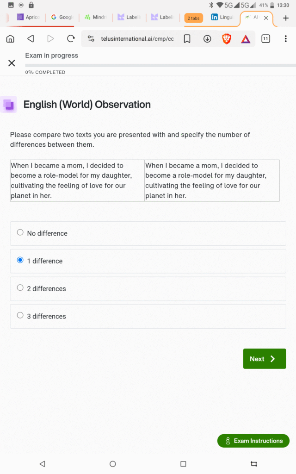
Task: Bookmark this page with the bookmark icon
Action: [x=187, y=39]
